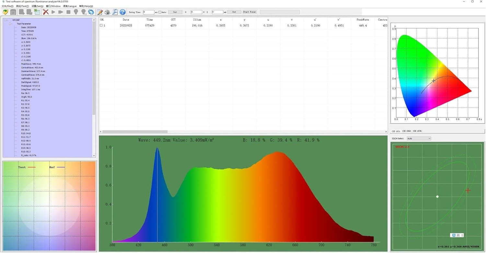Click Set button next to Integ Time

tap(175, 12)
